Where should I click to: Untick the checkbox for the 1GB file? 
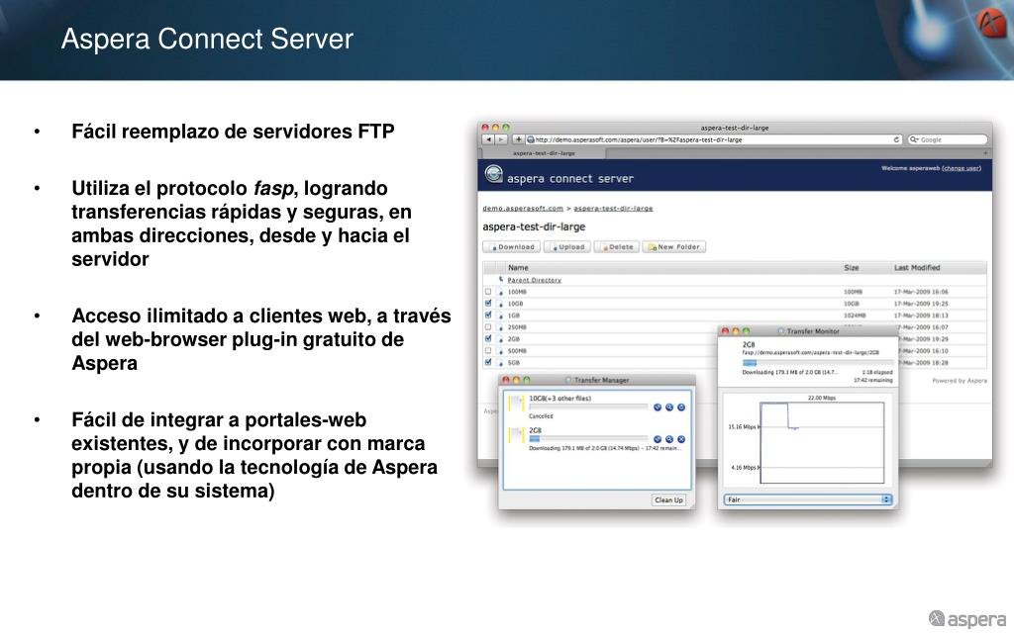click(x=488, y=316)
